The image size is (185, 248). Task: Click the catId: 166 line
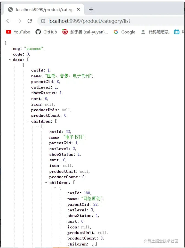[x=79, y=193]
